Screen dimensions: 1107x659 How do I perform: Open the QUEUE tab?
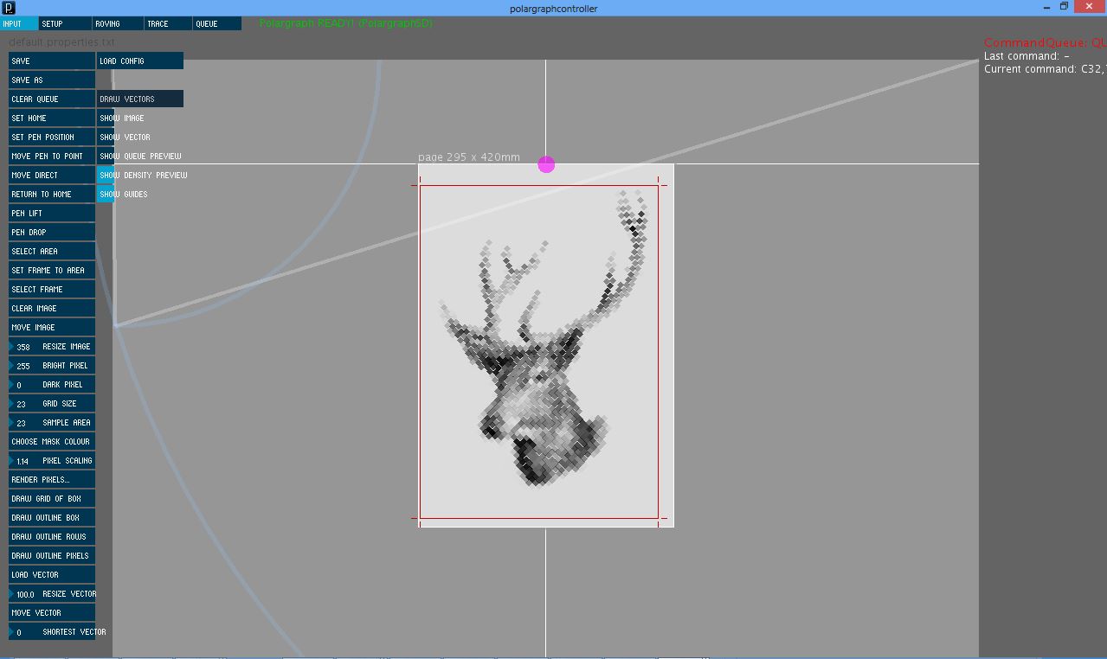(217, 23)
